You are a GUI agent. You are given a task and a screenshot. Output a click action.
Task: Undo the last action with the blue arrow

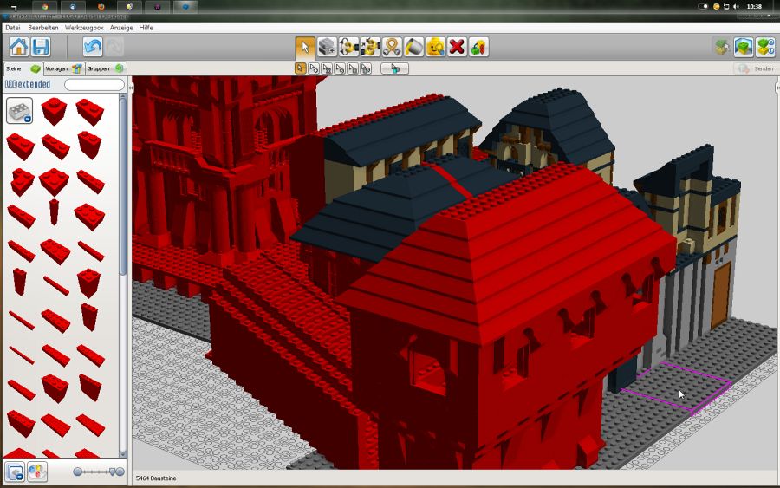[x=93, y=47]
